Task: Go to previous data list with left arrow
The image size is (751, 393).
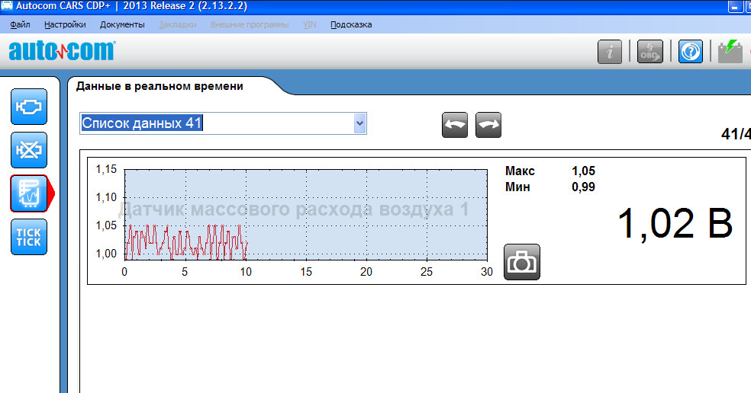Action: (455, 125)
